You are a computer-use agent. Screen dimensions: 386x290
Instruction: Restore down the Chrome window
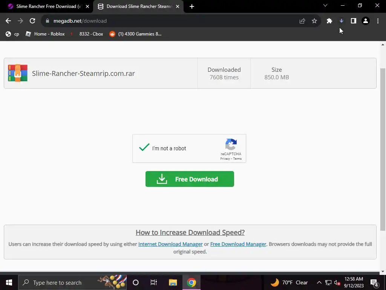(x=360, y=5)
